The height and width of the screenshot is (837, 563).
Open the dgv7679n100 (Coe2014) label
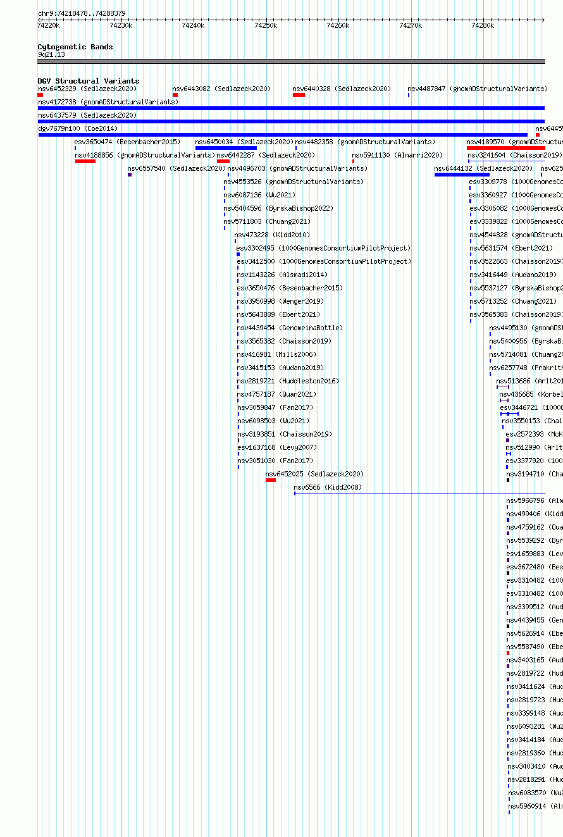[78, 128]
